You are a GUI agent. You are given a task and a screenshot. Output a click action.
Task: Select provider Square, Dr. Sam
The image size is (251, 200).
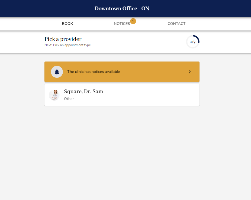122,95
